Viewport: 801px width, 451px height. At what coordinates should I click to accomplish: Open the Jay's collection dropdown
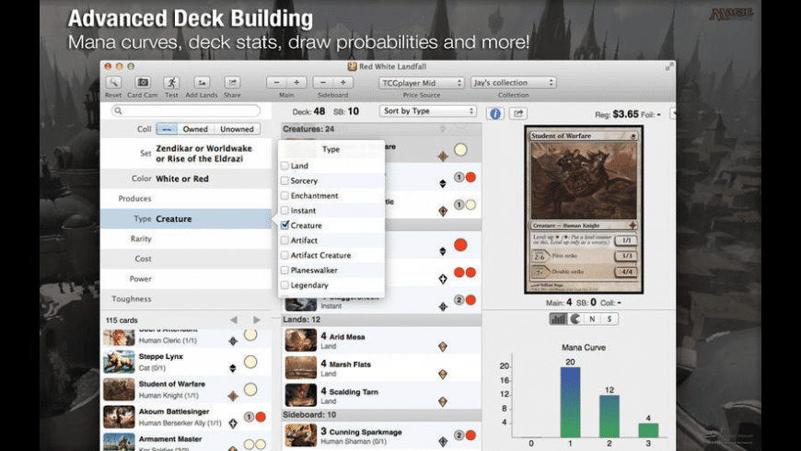(x=514, y=83)
